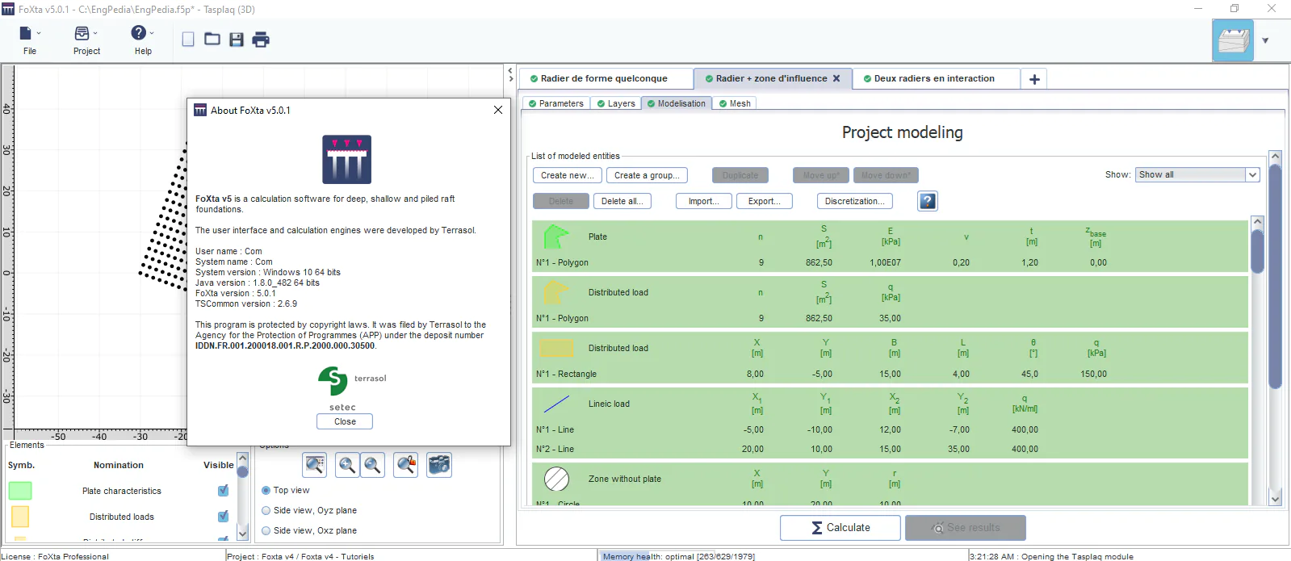Viewport: 1291px width, 561px height.
Task: Click the rectangle load q value 150,00
Action: [x=1093, y=374]
